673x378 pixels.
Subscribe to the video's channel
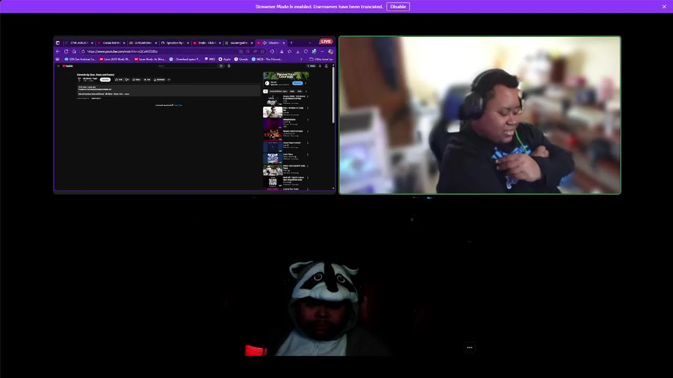point(105,79)
